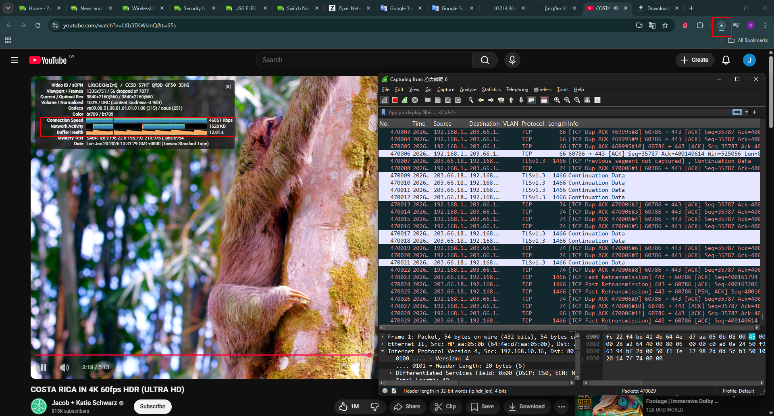Open the Statistics menu in Wireshark
The width and height of the screenshot is (774, 416).
click(x=491, y=89)
